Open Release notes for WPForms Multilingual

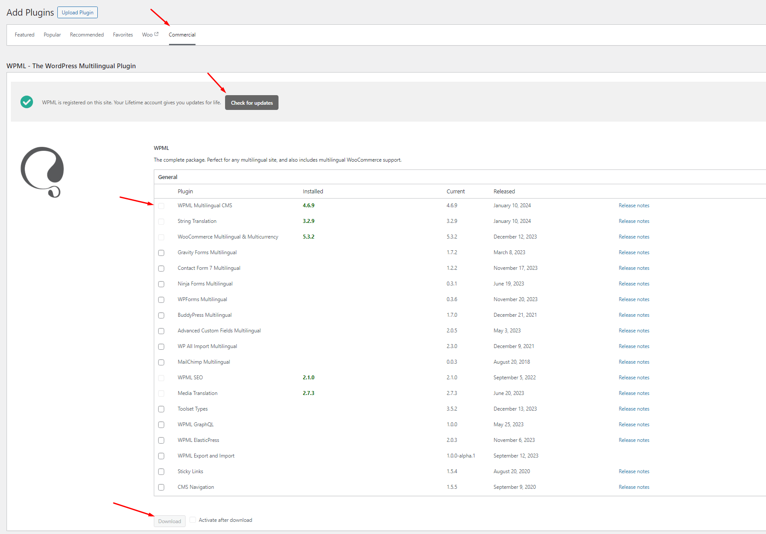click(634, 299)
